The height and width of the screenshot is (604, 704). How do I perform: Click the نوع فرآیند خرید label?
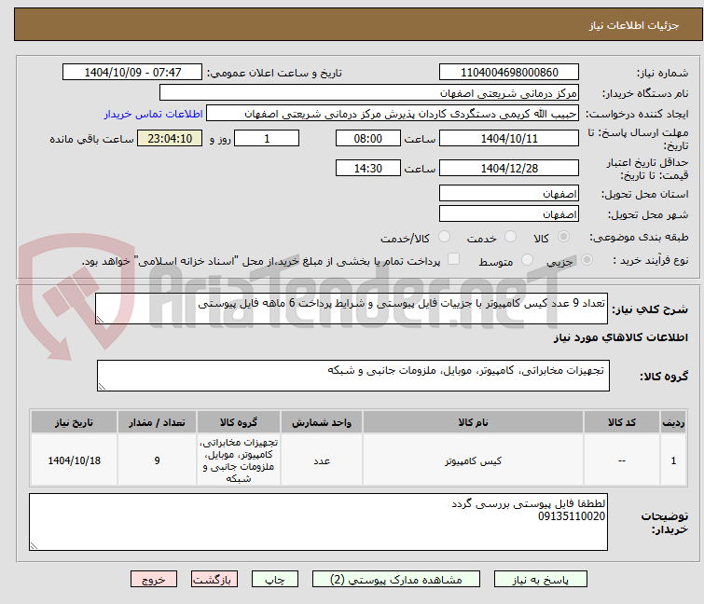pos(651,260)
